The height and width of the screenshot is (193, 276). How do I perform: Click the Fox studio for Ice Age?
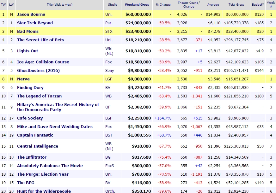coord(108,62)
